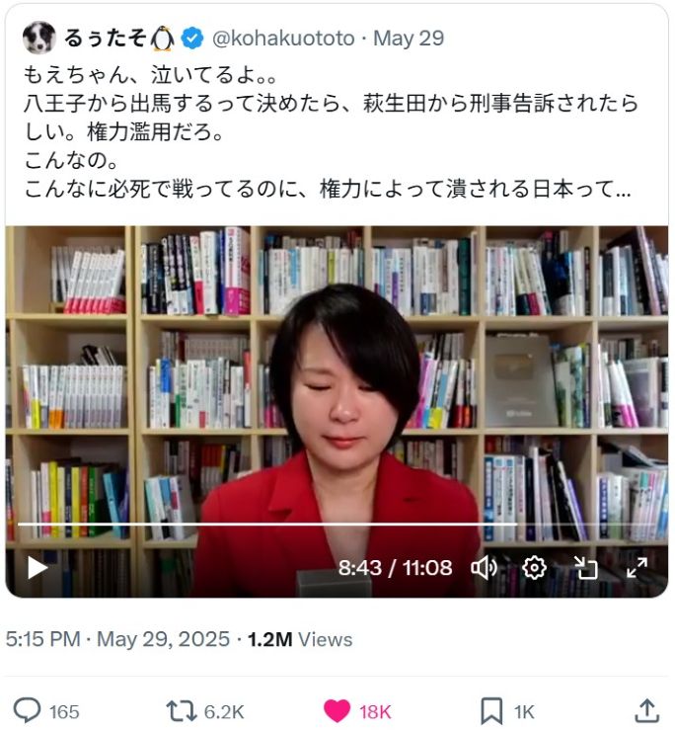The height and width of the screenshot is (732, 675).
Task: Play the video
Action: click(x=37, y=568)
